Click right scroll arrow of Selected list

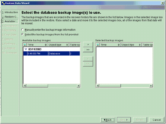pos(151,85)
